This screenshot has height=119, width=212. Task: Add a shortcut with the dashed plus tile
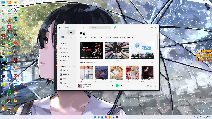click(x=71, y=37)
